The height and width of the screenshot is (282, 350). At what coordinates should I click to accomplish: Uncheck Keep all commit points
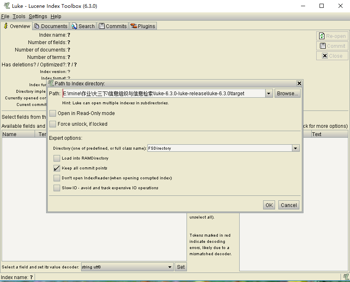57,168
